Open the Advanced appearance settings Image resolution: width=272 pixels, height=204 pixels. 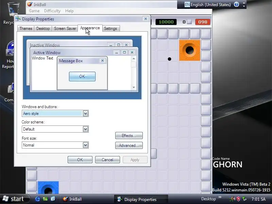click(x=129, y=146)
